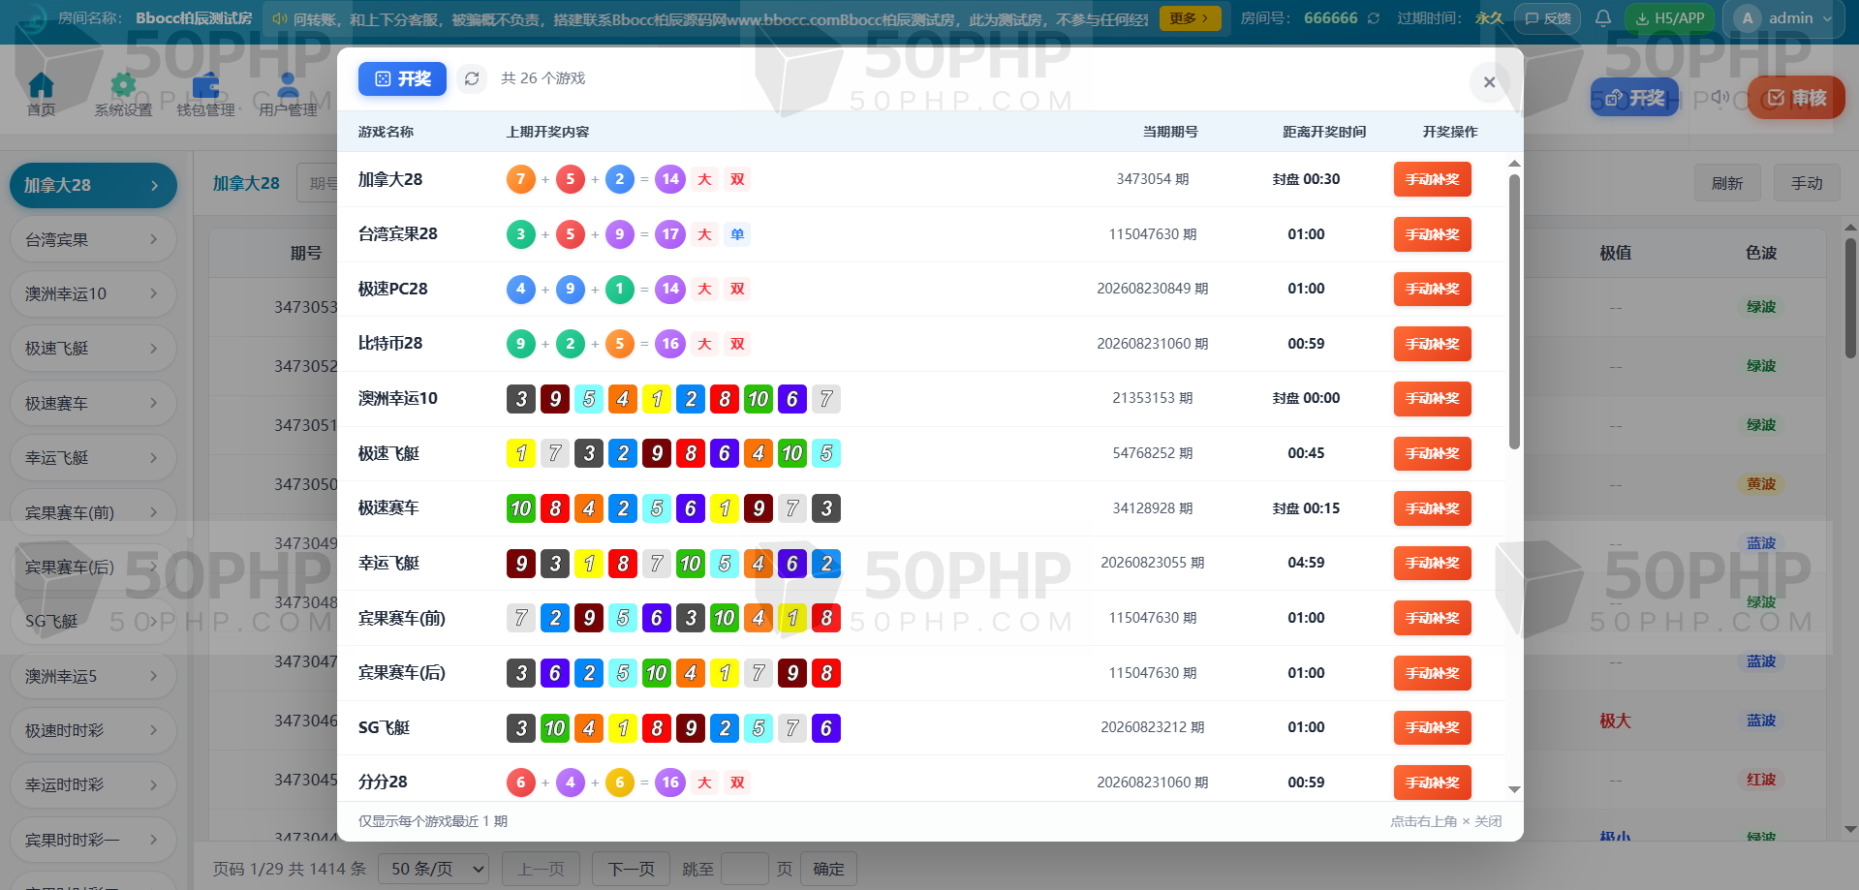Click the dialog's vertical scrollbar
1859x890 pixels.
click(1514, 310)
